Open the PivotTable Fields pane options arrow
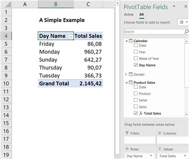 (x=174, y=6)
